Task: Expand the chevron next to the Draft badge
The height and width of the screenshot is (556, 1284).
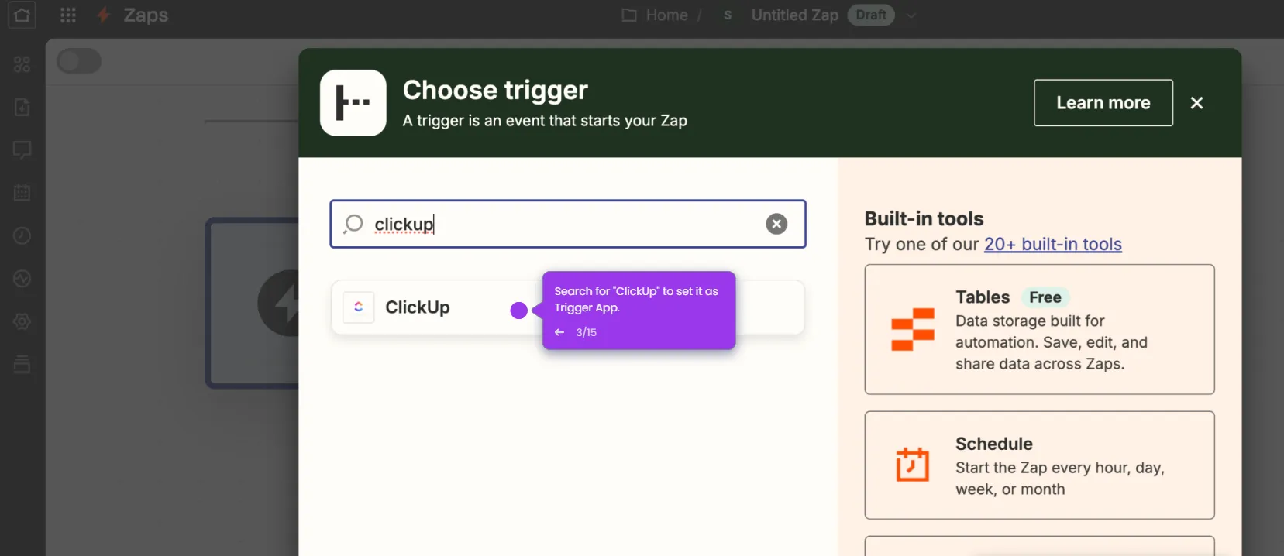Action: (912, 15)
